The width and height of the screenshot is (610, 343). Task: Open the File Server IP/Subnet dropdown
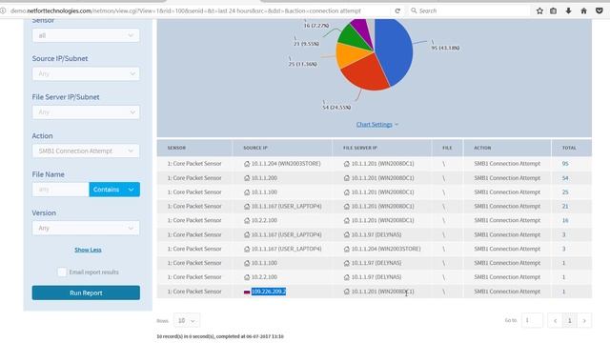(86, 112)
